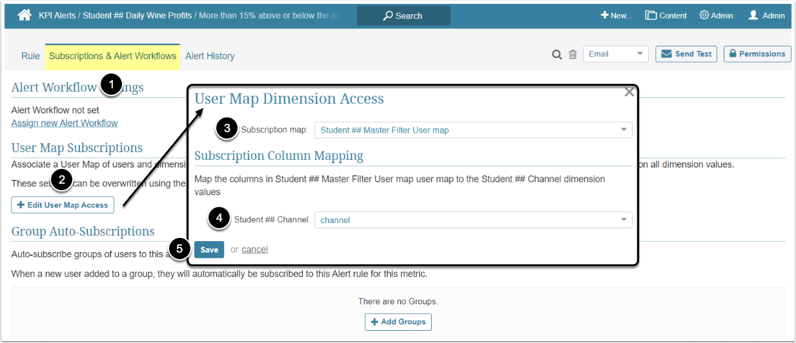The width and height of the screenshot is (796, 343).
Task: Close the User Map Dimension Access dialog
Action: click(x=629, y=92)
